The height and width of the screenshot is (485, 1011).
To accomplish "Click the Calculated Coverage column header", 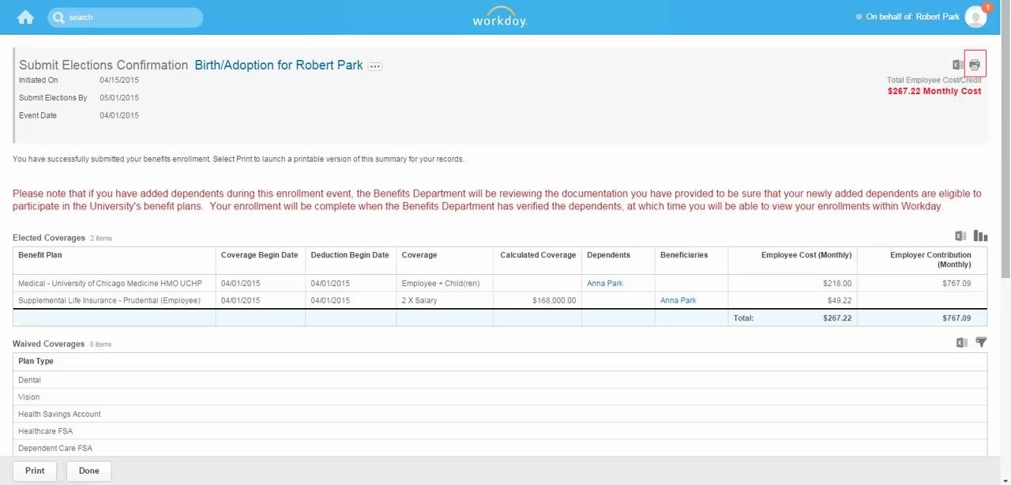I will [538, 261].
